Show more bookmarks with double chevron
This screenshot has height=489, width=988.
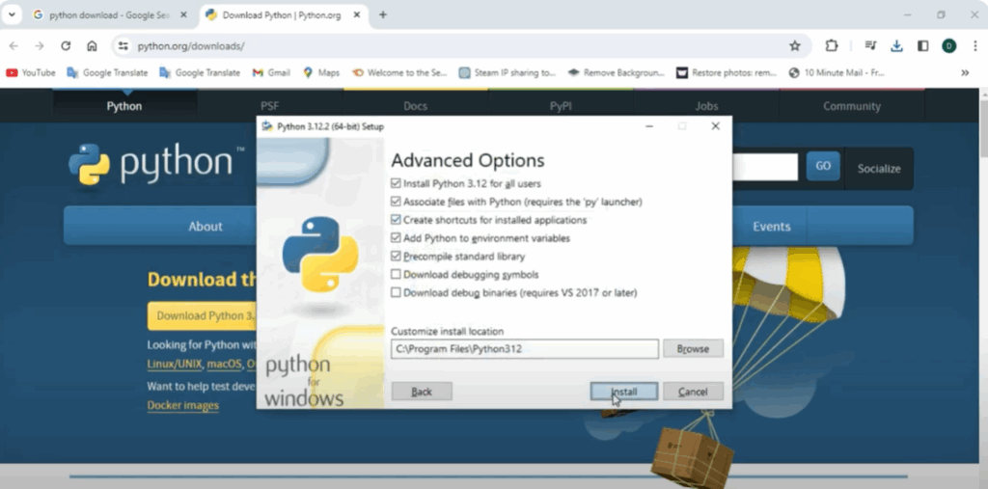coord(965,73)
